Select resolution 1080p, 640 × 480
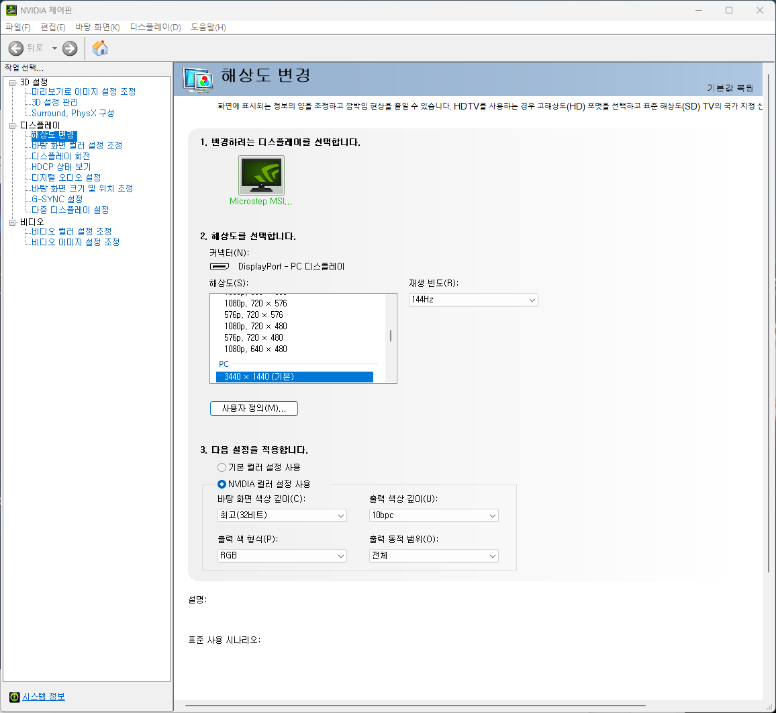The image size is (776, 713). tap(256, 349)
